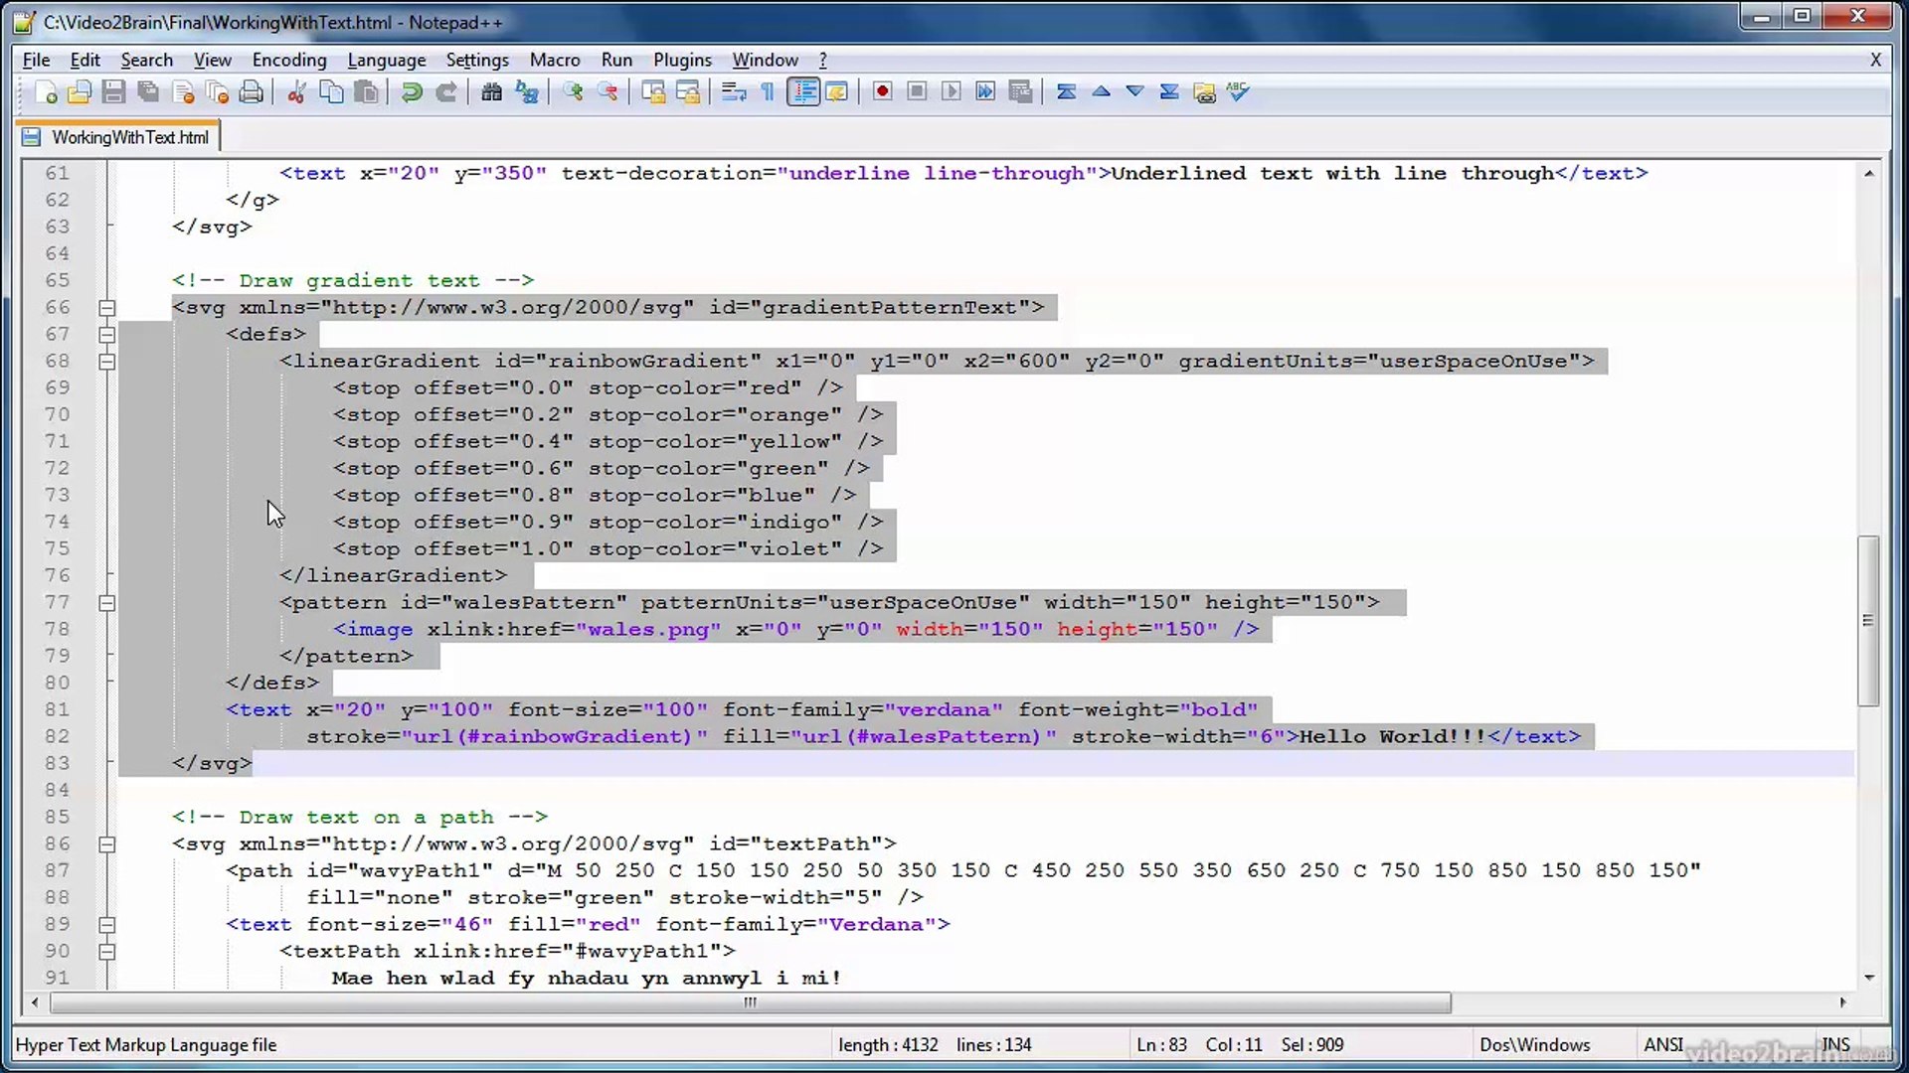Collapse textPath fold at line 90
This screenshot has height=1073, width=1909.
pyautogui.click(x=107, y=952)
